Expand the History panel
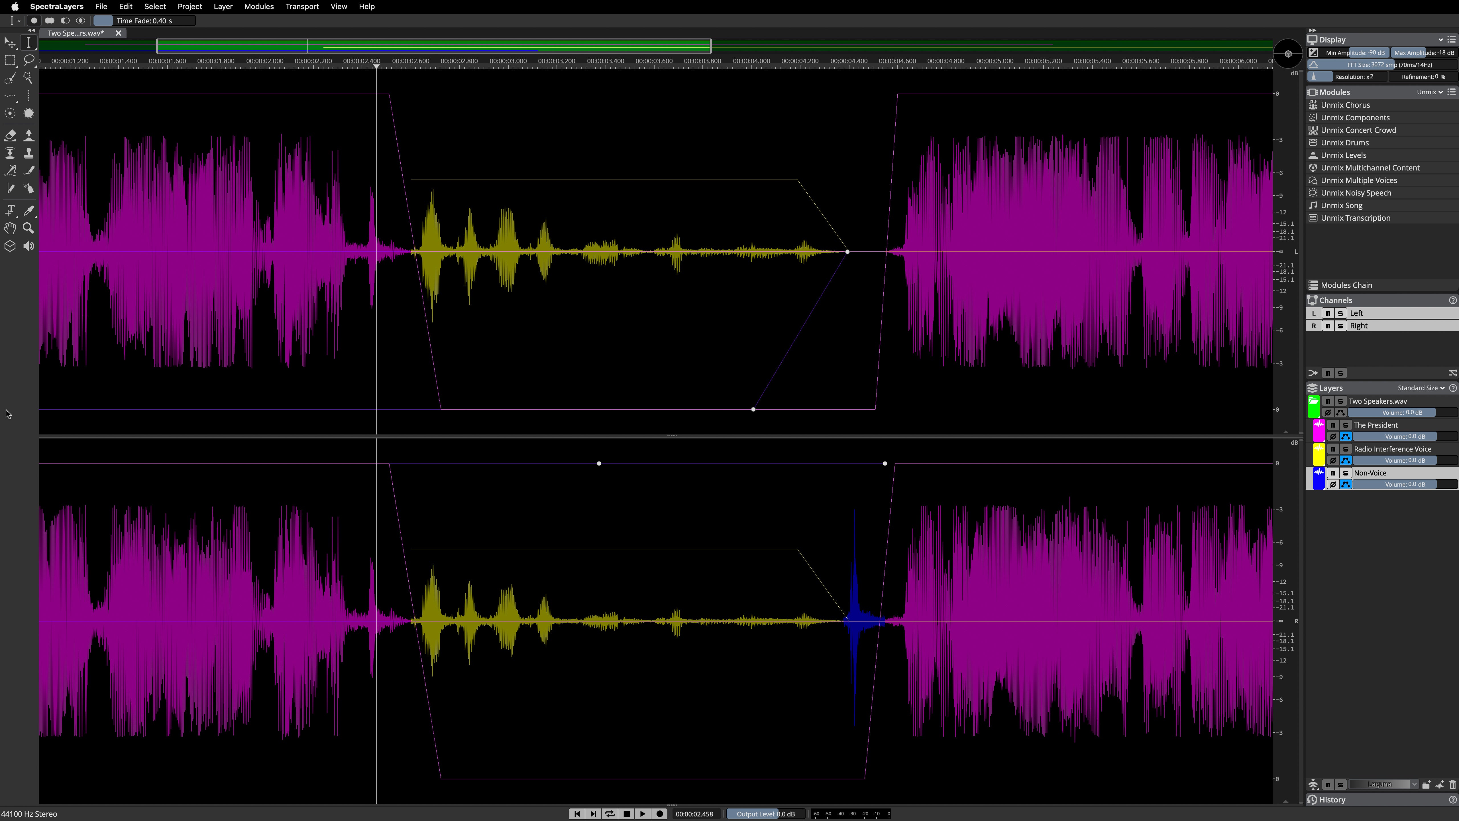 point(1332,800)
